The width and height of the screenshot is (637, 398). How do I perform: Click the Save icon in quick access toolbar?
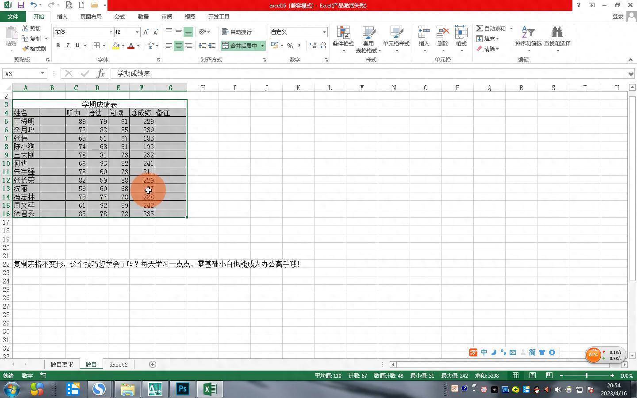[x=20, y=5]
